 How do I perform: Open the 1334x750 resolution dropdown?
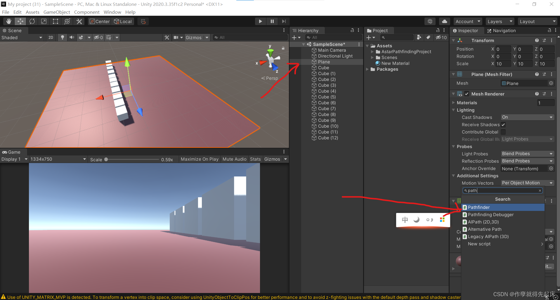point(58,159)
